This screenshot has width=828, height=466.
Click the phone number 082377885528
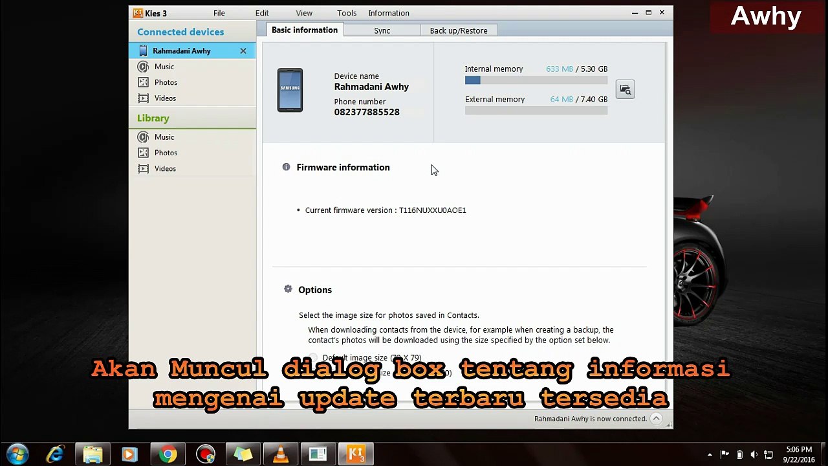click(367, 112)
